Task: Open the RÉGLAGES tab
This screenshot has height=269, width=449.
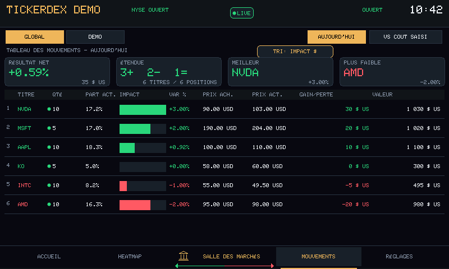Action: (x=399, y=257)
